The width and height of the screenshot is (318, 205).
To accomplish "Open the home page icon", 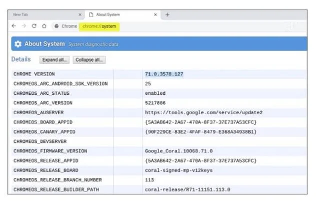I will pyautogui.click(x=44, y=26).
